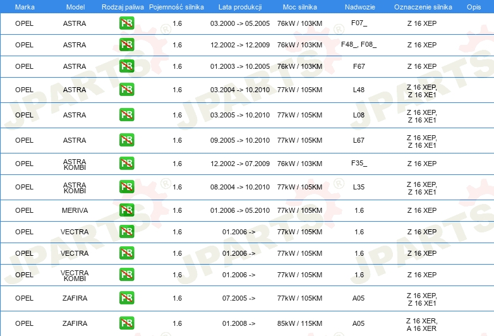Select the petrol icon in the ASTRA L08 row
This screenshot has height=336, width=494.
pyautogui.click(x=126, y=115)
